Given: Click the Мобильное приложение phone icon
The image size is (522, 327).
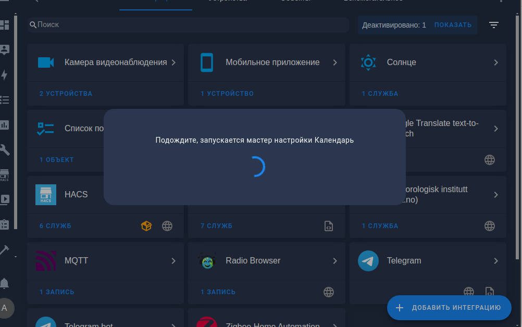Looking at the screenshot, I should tap(207, 62).
